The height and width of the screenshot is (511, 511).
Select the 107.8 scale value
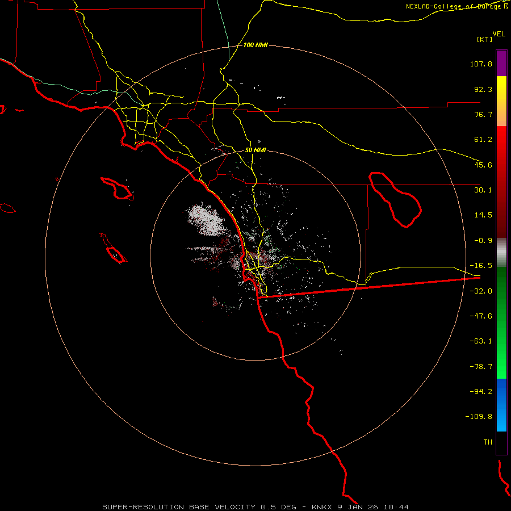point(481,64)
